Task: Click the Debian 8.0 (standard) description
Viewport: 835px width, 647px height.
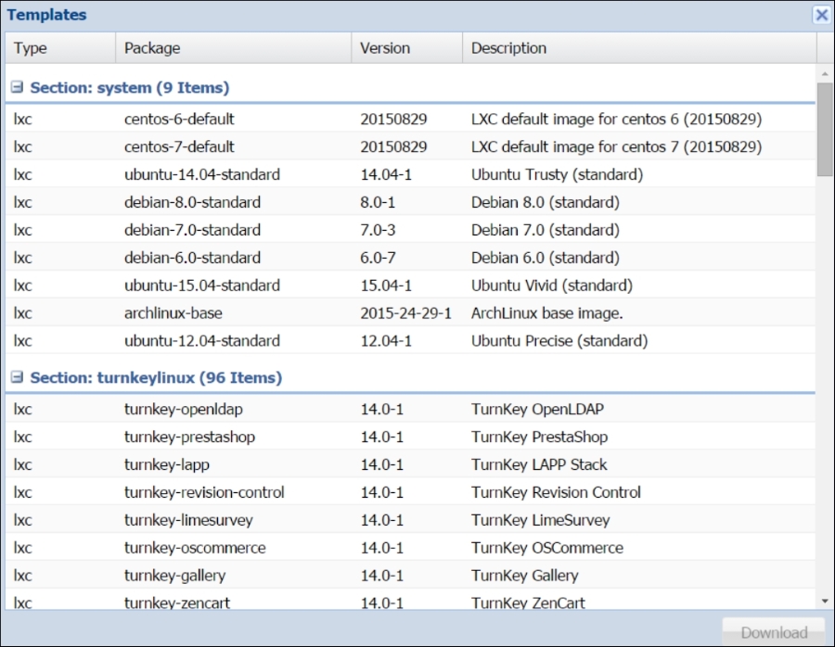Action: tap(546, 202)
